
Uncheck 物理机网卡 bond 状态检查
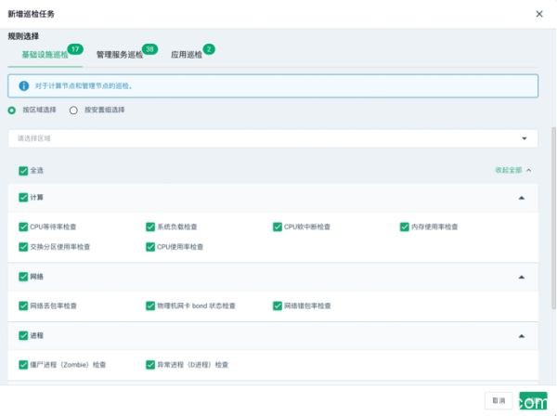tap(150, 305)
